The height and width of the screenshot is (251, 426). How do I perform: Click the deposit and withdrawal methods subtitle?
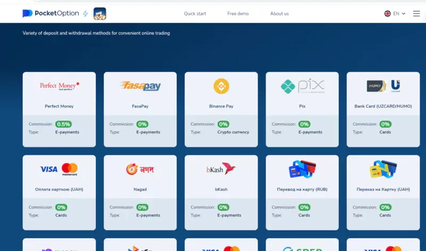point(96,33)
